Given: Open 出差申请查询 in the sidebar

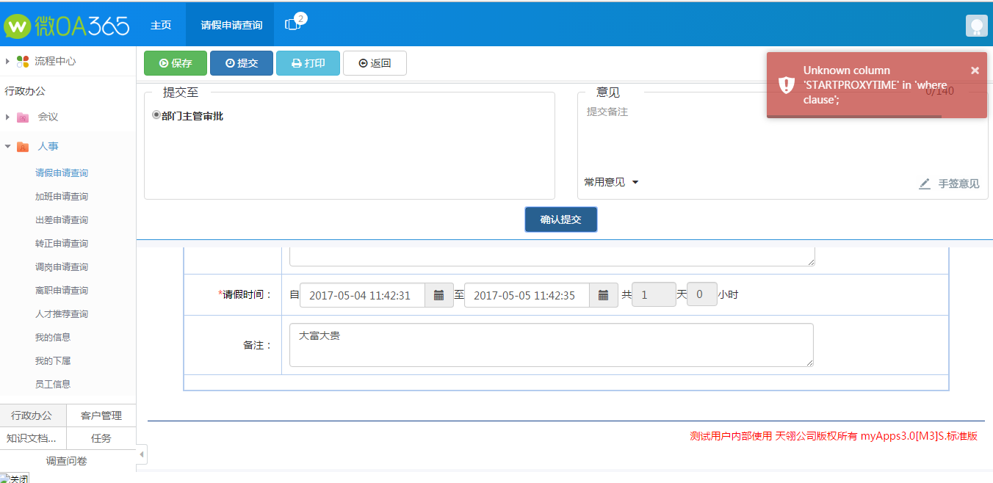Looking at the screenshot, I should tap(62, 220).
